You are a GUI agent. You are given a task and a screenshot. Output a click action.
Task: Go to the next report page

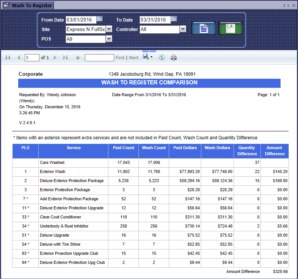coord(55,58)
